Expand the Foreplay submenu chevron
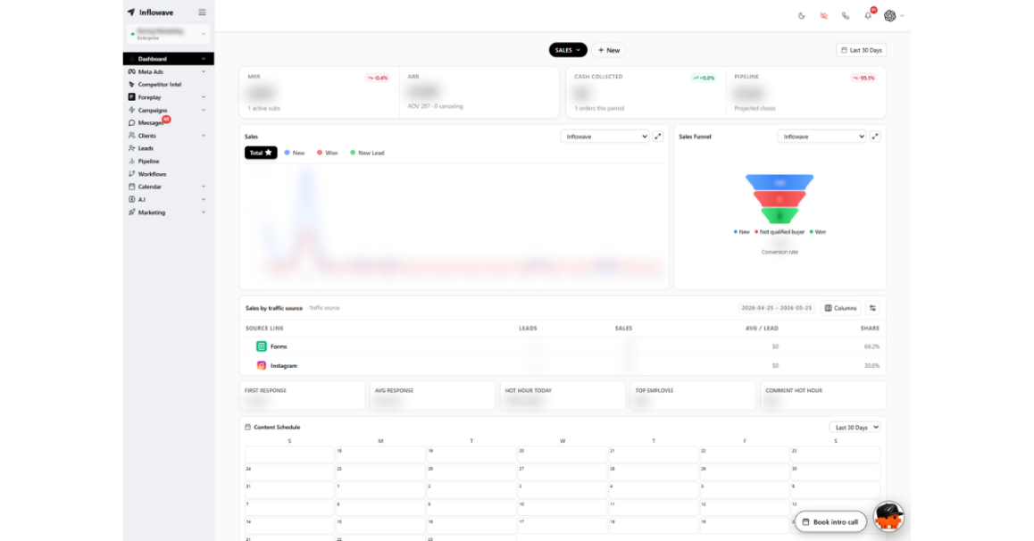Screen dimensions: 1034x541 (203, 97)
